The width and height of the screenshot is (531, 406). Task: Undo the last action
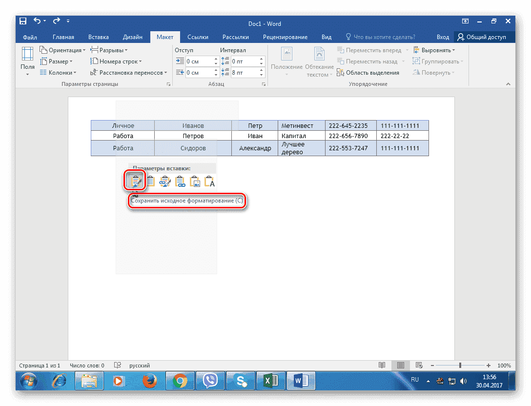pyautogui.click(x=37, y=21)
